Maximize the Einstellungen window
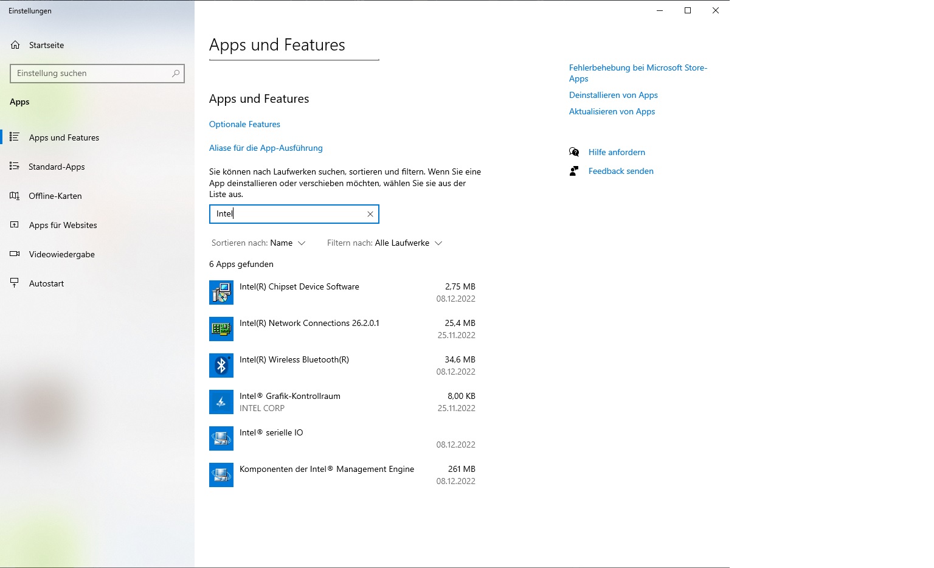934x568 pixels. pos(688,10)
